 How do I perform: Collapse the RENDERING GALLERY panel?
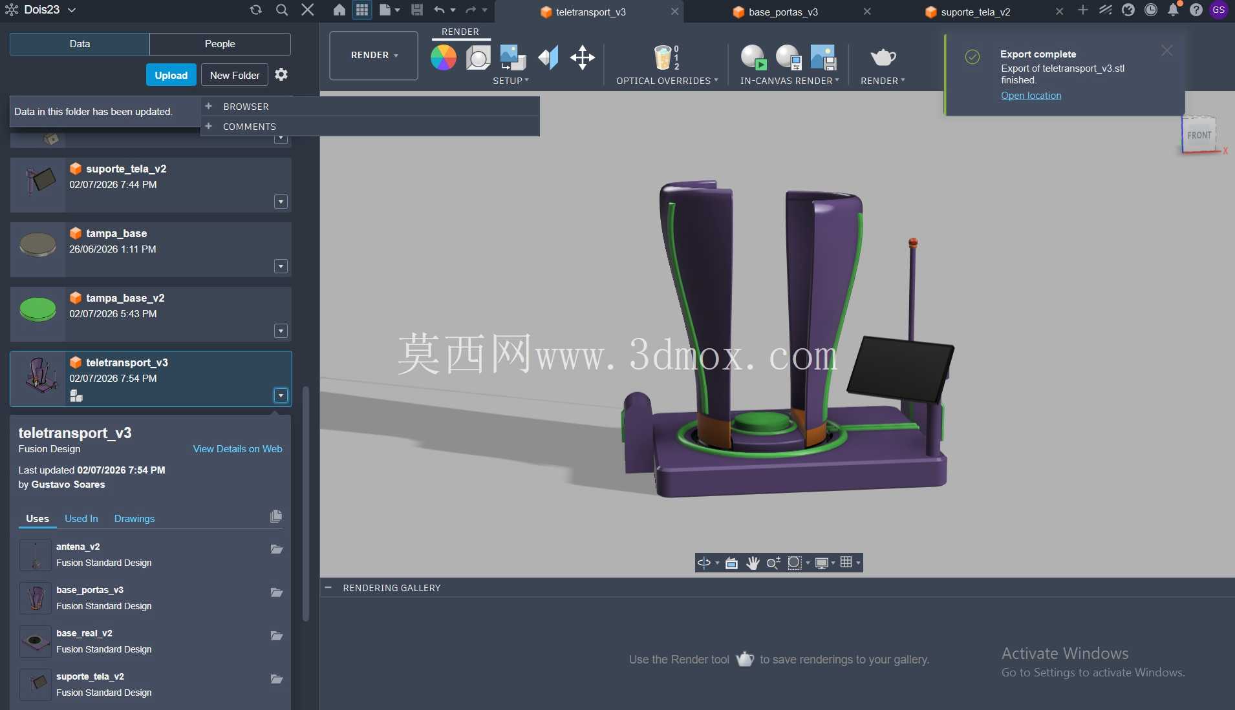(x=328, y=588)
